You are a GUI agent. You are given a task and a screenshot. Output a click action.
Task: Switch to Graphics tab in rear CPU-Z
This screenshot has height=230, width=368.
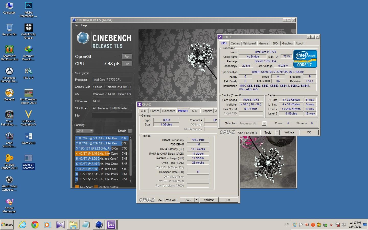click(x=207, y=111)
